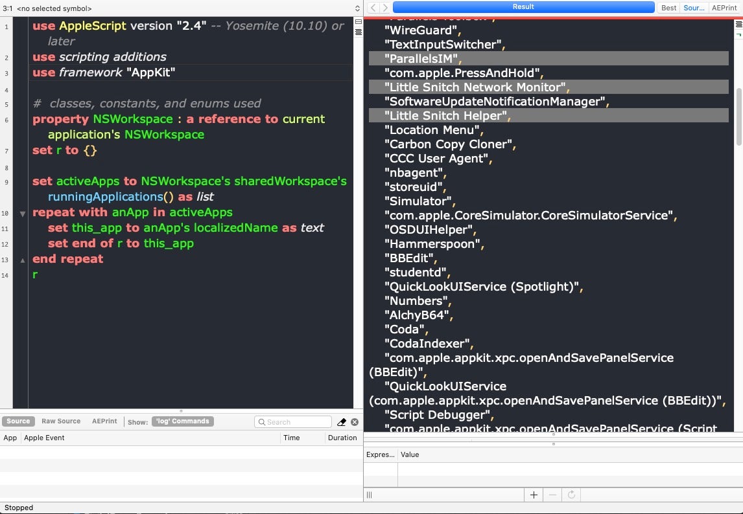Viewport: 743px width, 514px height.
Task: Click the end repeat fold marker
Action: click(x=23, y=260)
